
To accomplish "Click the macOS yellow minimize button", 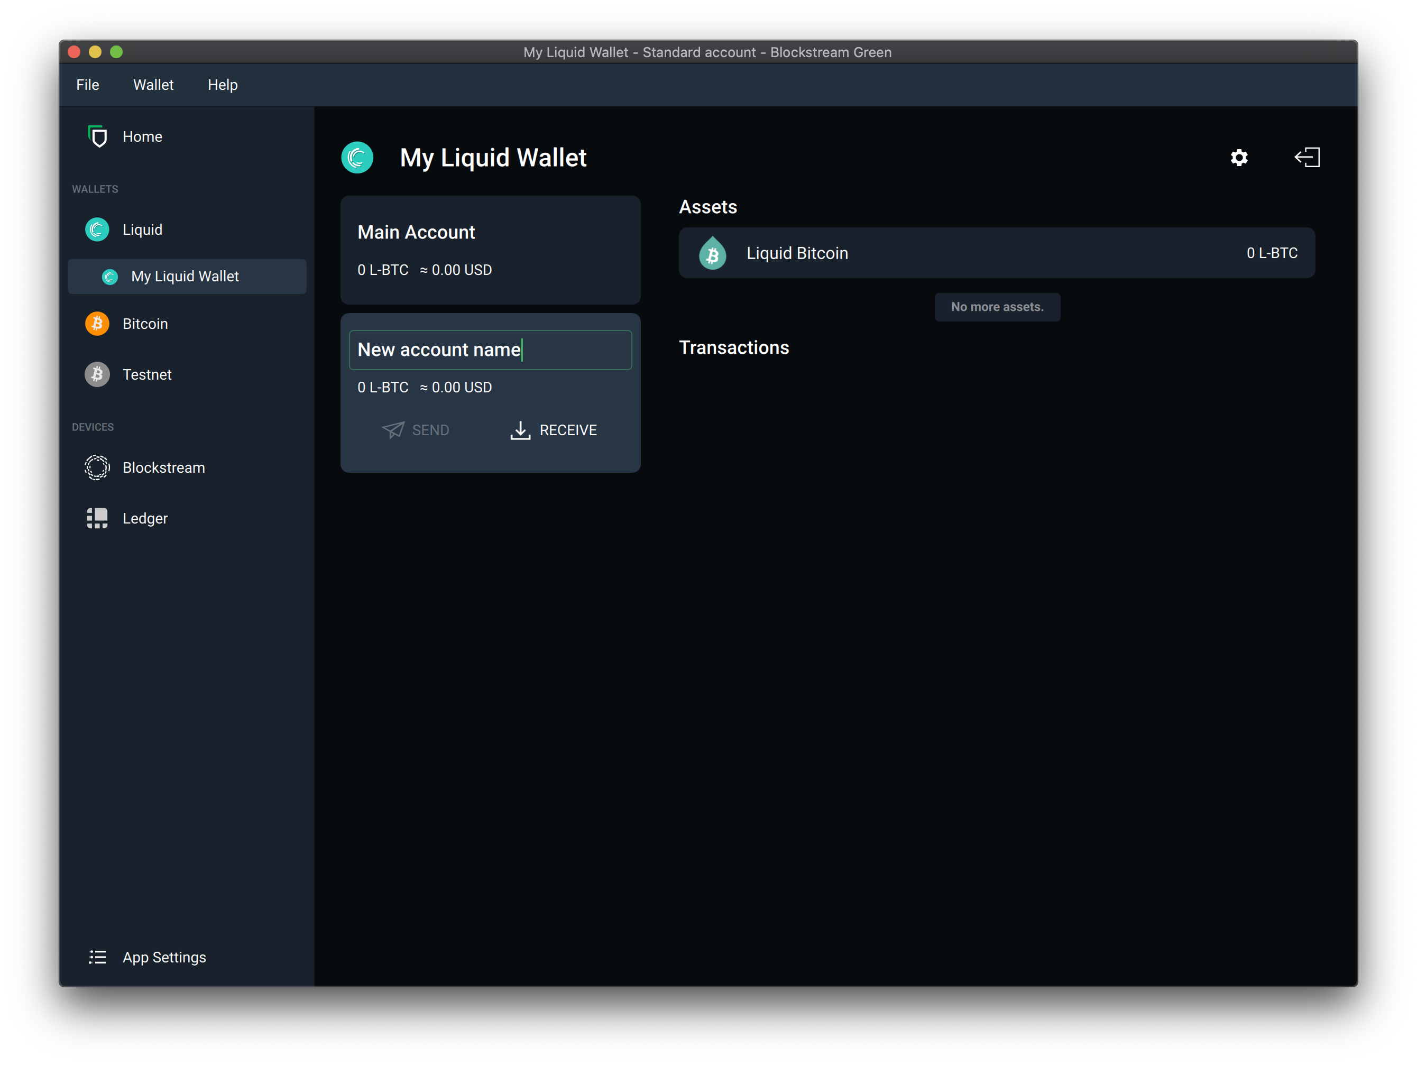I will coord(95,52).
